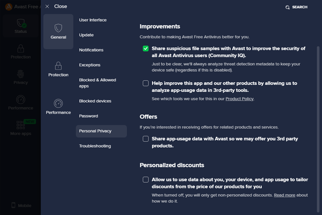Click the settings page vertical scrollbar
The height and width of the screenshot is (215, 322).
point(318,129)
